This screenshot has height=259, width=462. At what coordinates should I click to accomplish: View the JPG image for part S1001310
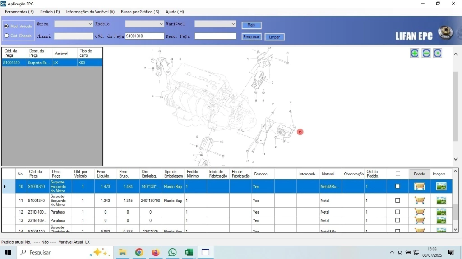pyautogui.click(x=441, y=186)
